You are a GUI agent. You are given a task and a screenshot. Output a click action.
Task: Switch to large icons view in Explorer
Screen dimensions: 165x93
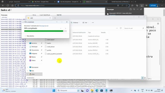coord(145,78)
